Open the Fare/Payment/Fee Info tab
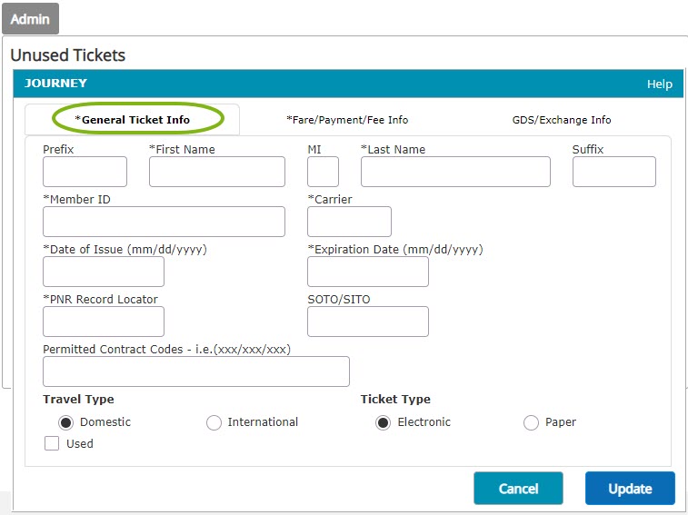Screen dimensions: 688x515 tap(347, 120)
